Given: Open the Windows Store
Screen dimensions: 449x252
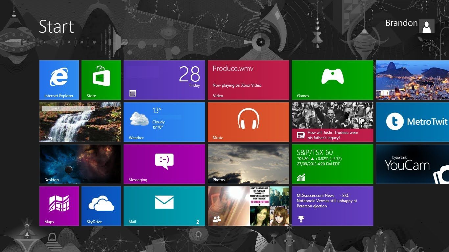Looking at the screenshot, I should pos(101,80).
